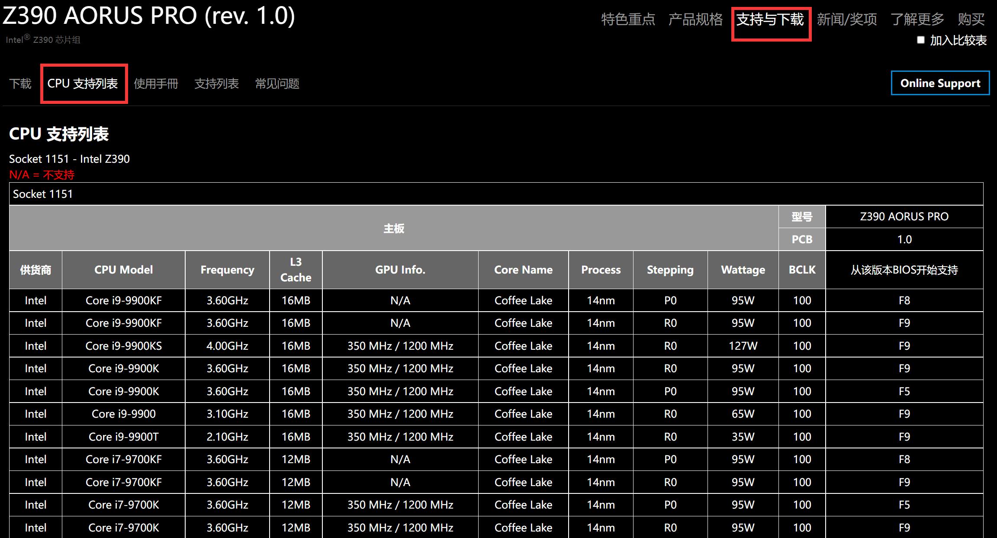997x538 pixels.
Task: Switch to the 下载 tab
Action: coord(20,83)
